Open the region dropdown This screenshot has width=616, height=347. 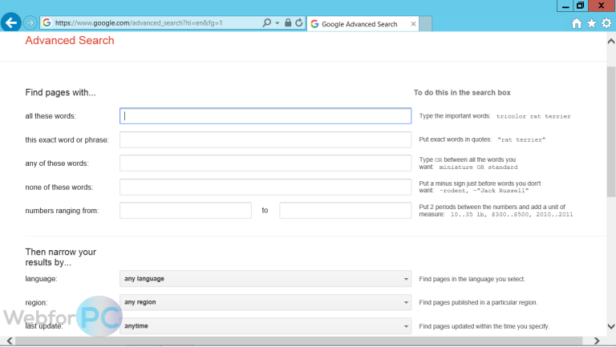pyautogui.click(x=265, y=302)
